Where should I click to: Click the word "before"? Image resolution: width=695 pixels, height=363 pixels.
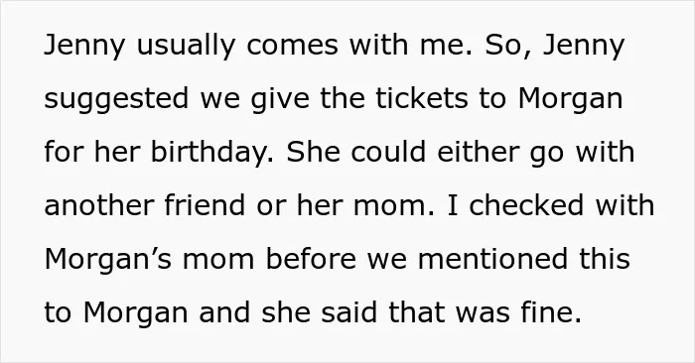[311, 259]
